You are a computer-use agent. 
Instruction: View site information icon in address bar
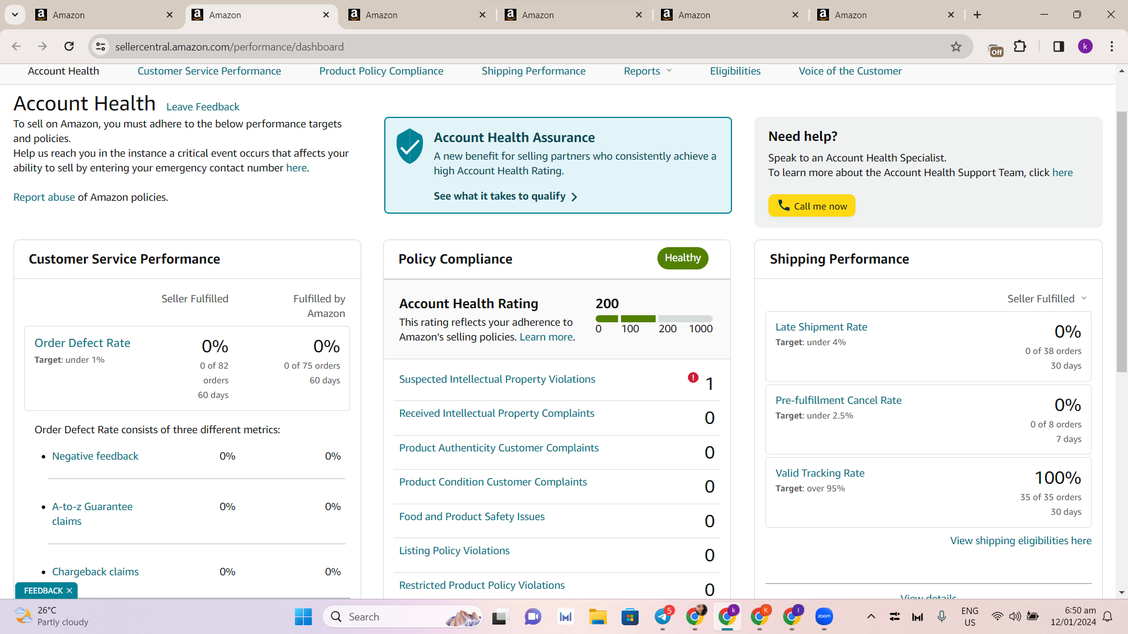(101, 46)
